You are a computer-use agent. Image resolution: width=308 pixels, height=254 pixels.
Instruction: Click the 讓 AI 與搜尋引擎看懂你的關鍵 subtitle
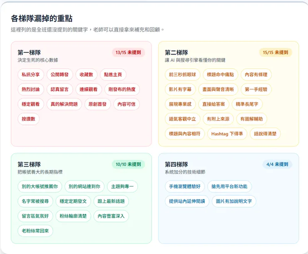tap(195, 60)
